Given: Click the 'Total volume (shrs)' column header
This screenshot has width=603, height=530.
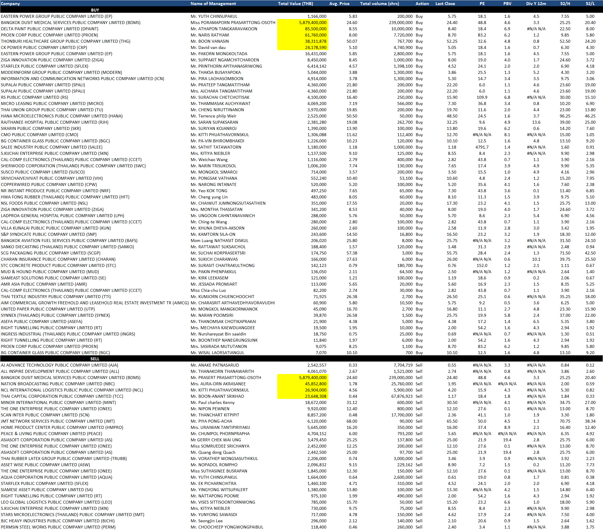Looking at the screenshot, I should 379,4.
